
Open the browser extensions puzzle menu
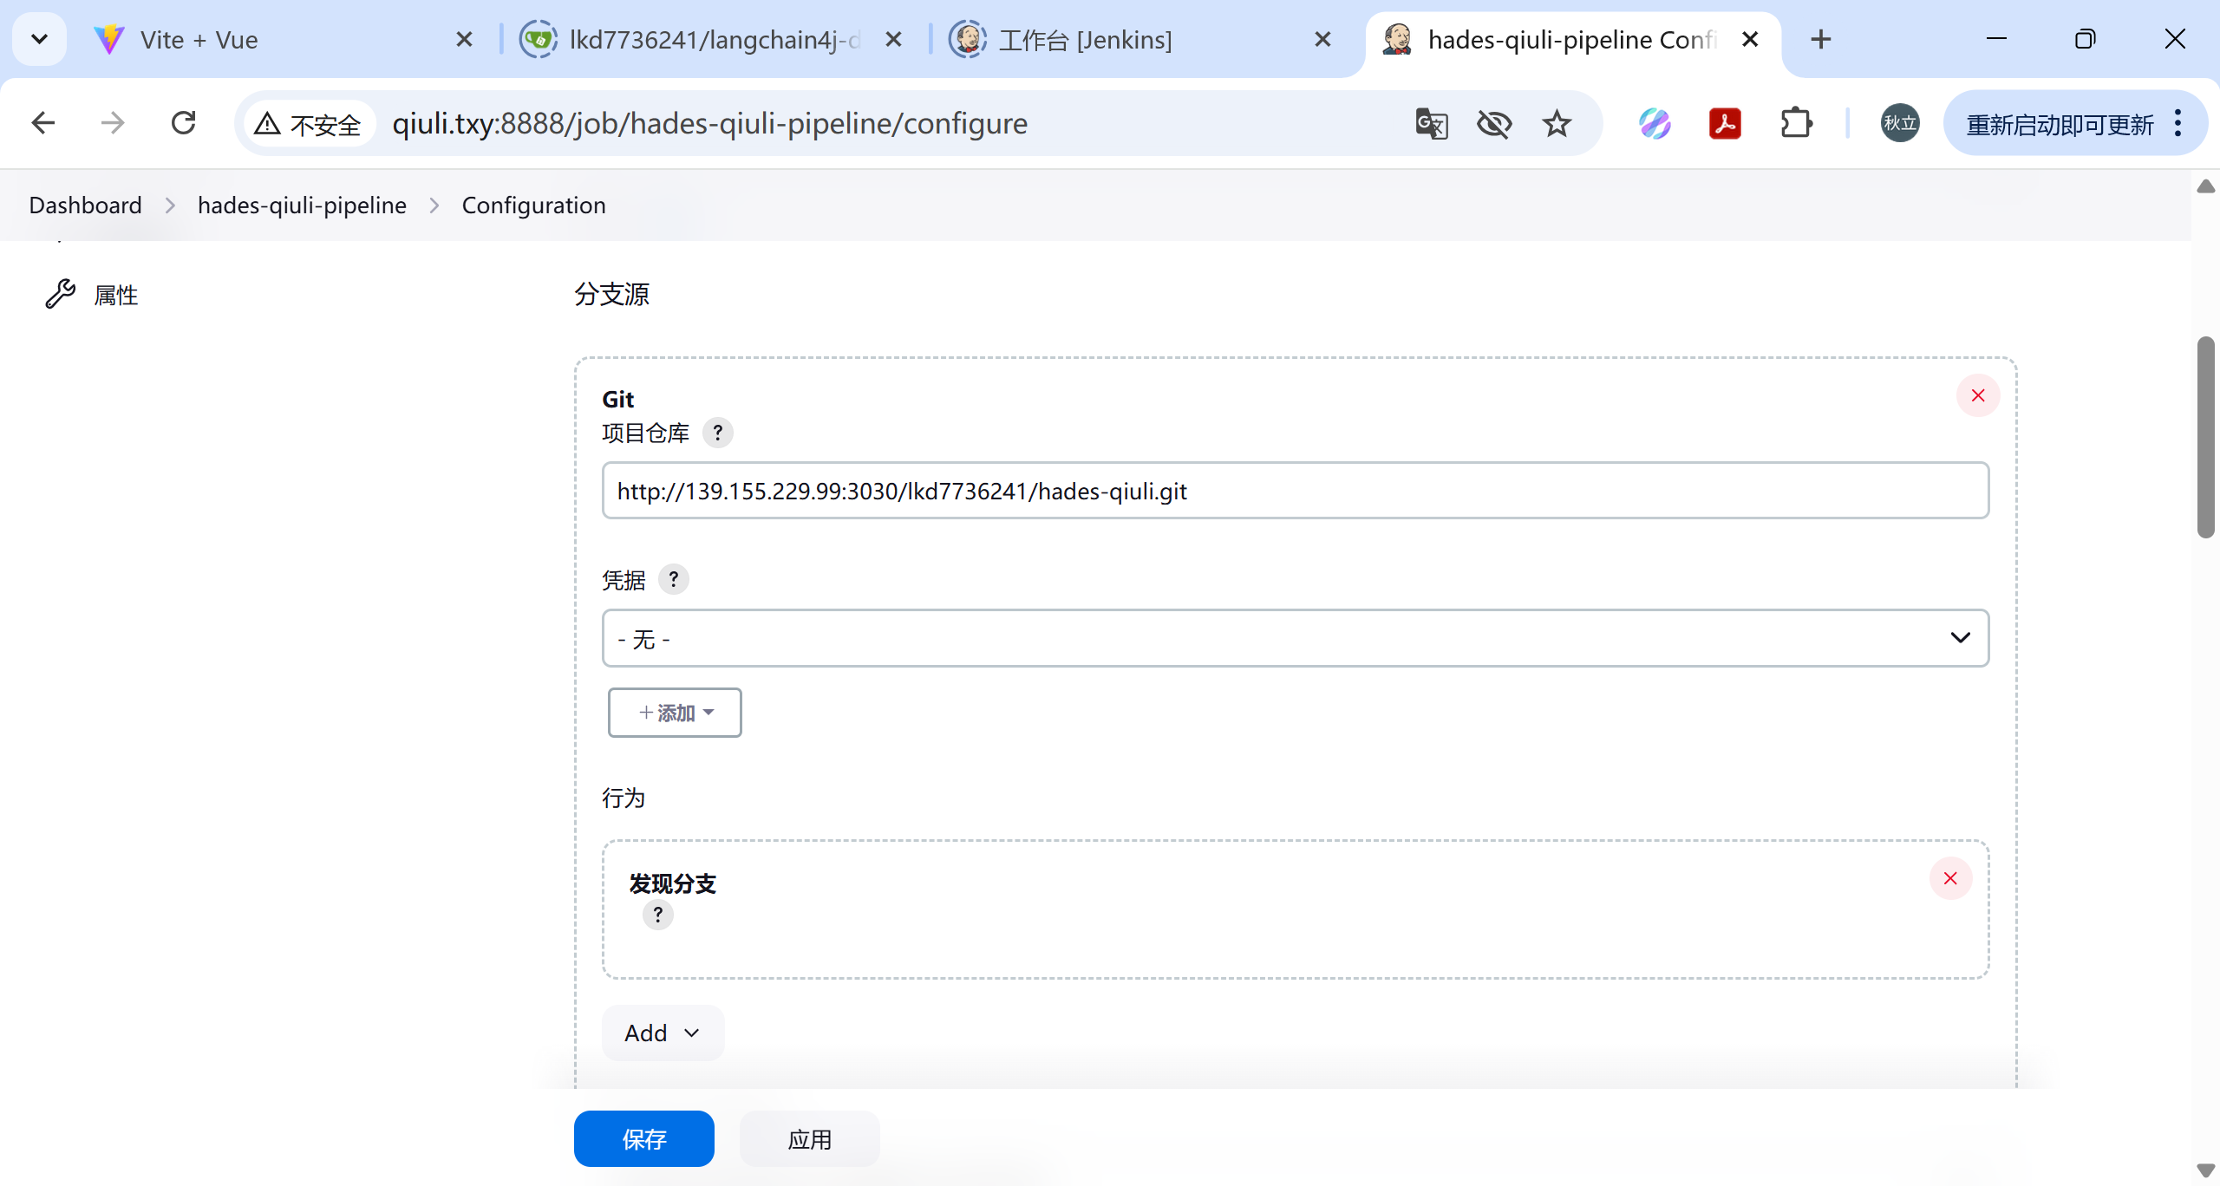1796,124
